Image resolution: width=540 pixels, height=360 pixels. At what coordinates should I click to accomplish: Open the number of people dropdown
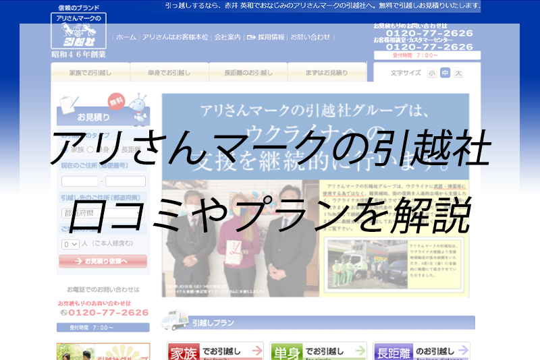[70, 244]
